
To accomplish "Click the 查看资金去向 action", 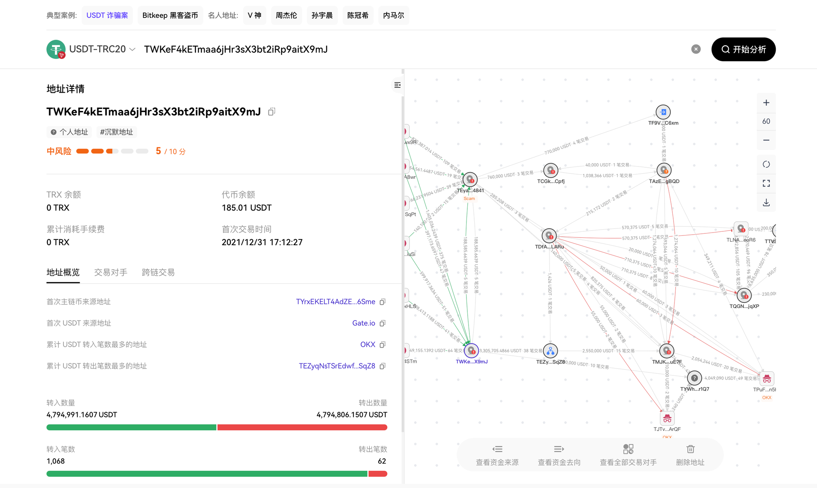I will click(x=559, y=455).
